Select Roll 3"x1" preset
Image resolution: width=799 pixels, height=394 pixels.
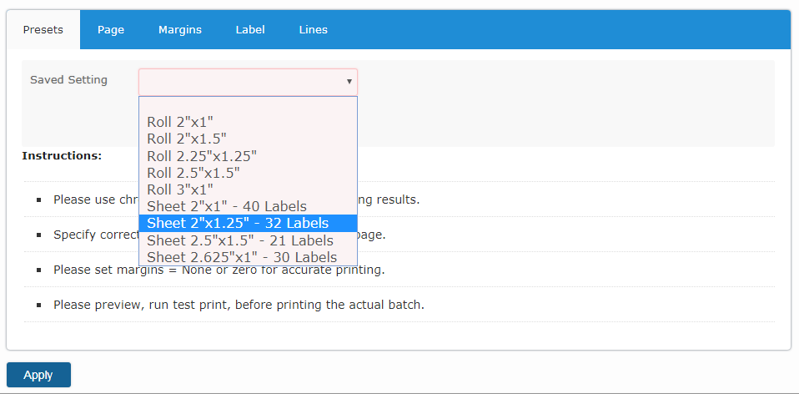click(249, 189)
